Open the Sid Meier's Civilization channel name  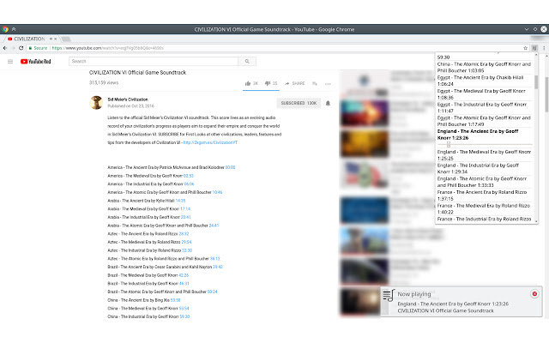(x=128, y=99)
